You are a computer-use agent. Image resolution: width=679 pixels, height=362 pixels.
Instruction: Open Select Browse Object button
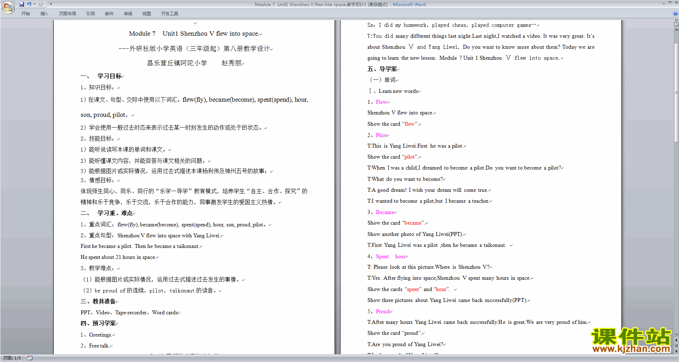point(676,345)
